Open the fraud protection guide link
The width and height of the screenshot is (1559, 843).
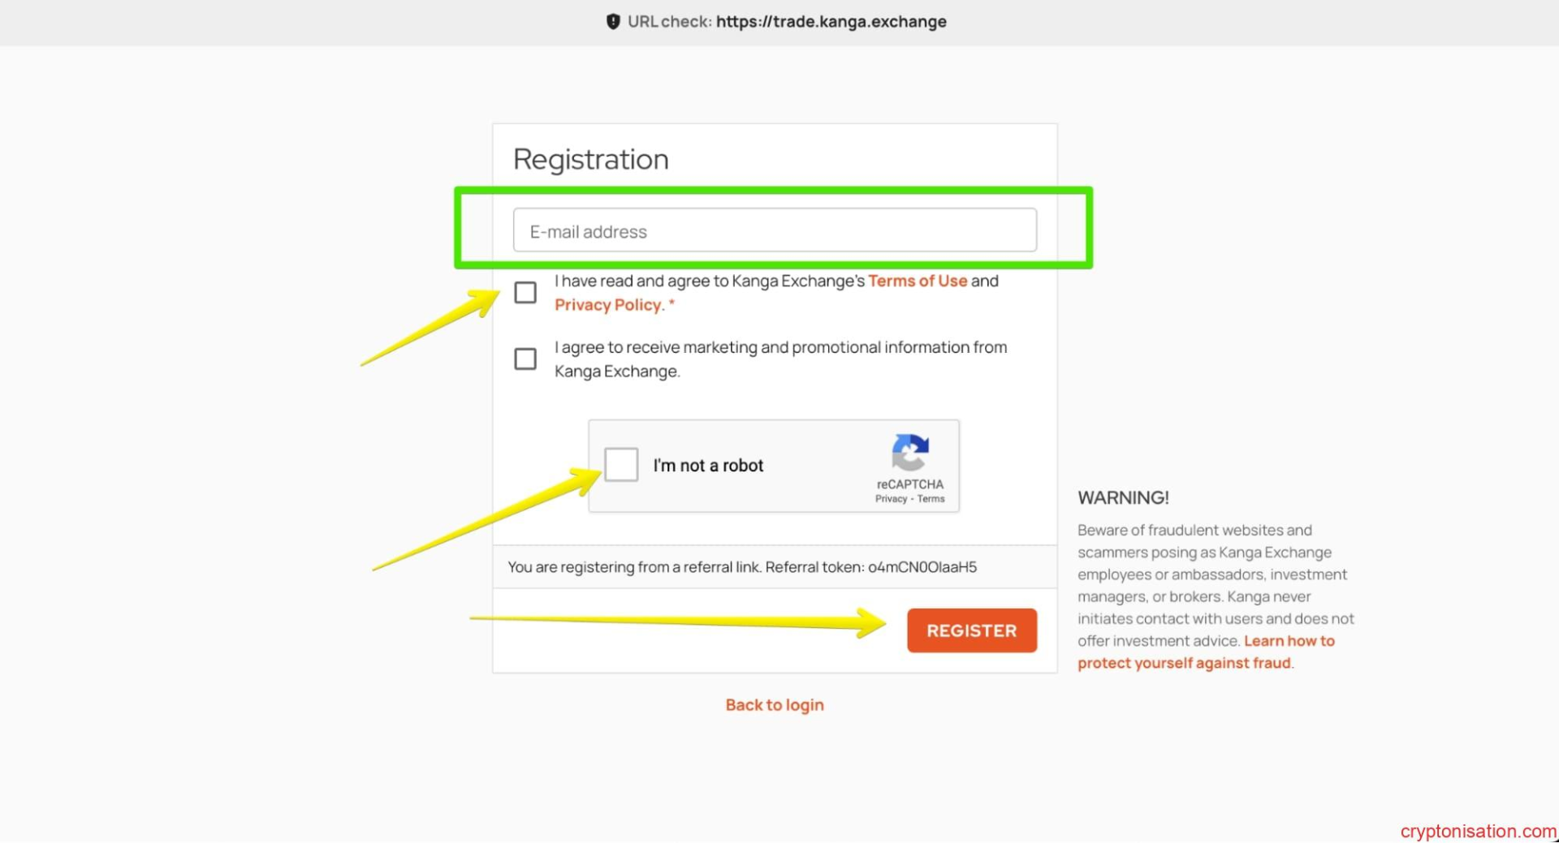[1184, 663]
